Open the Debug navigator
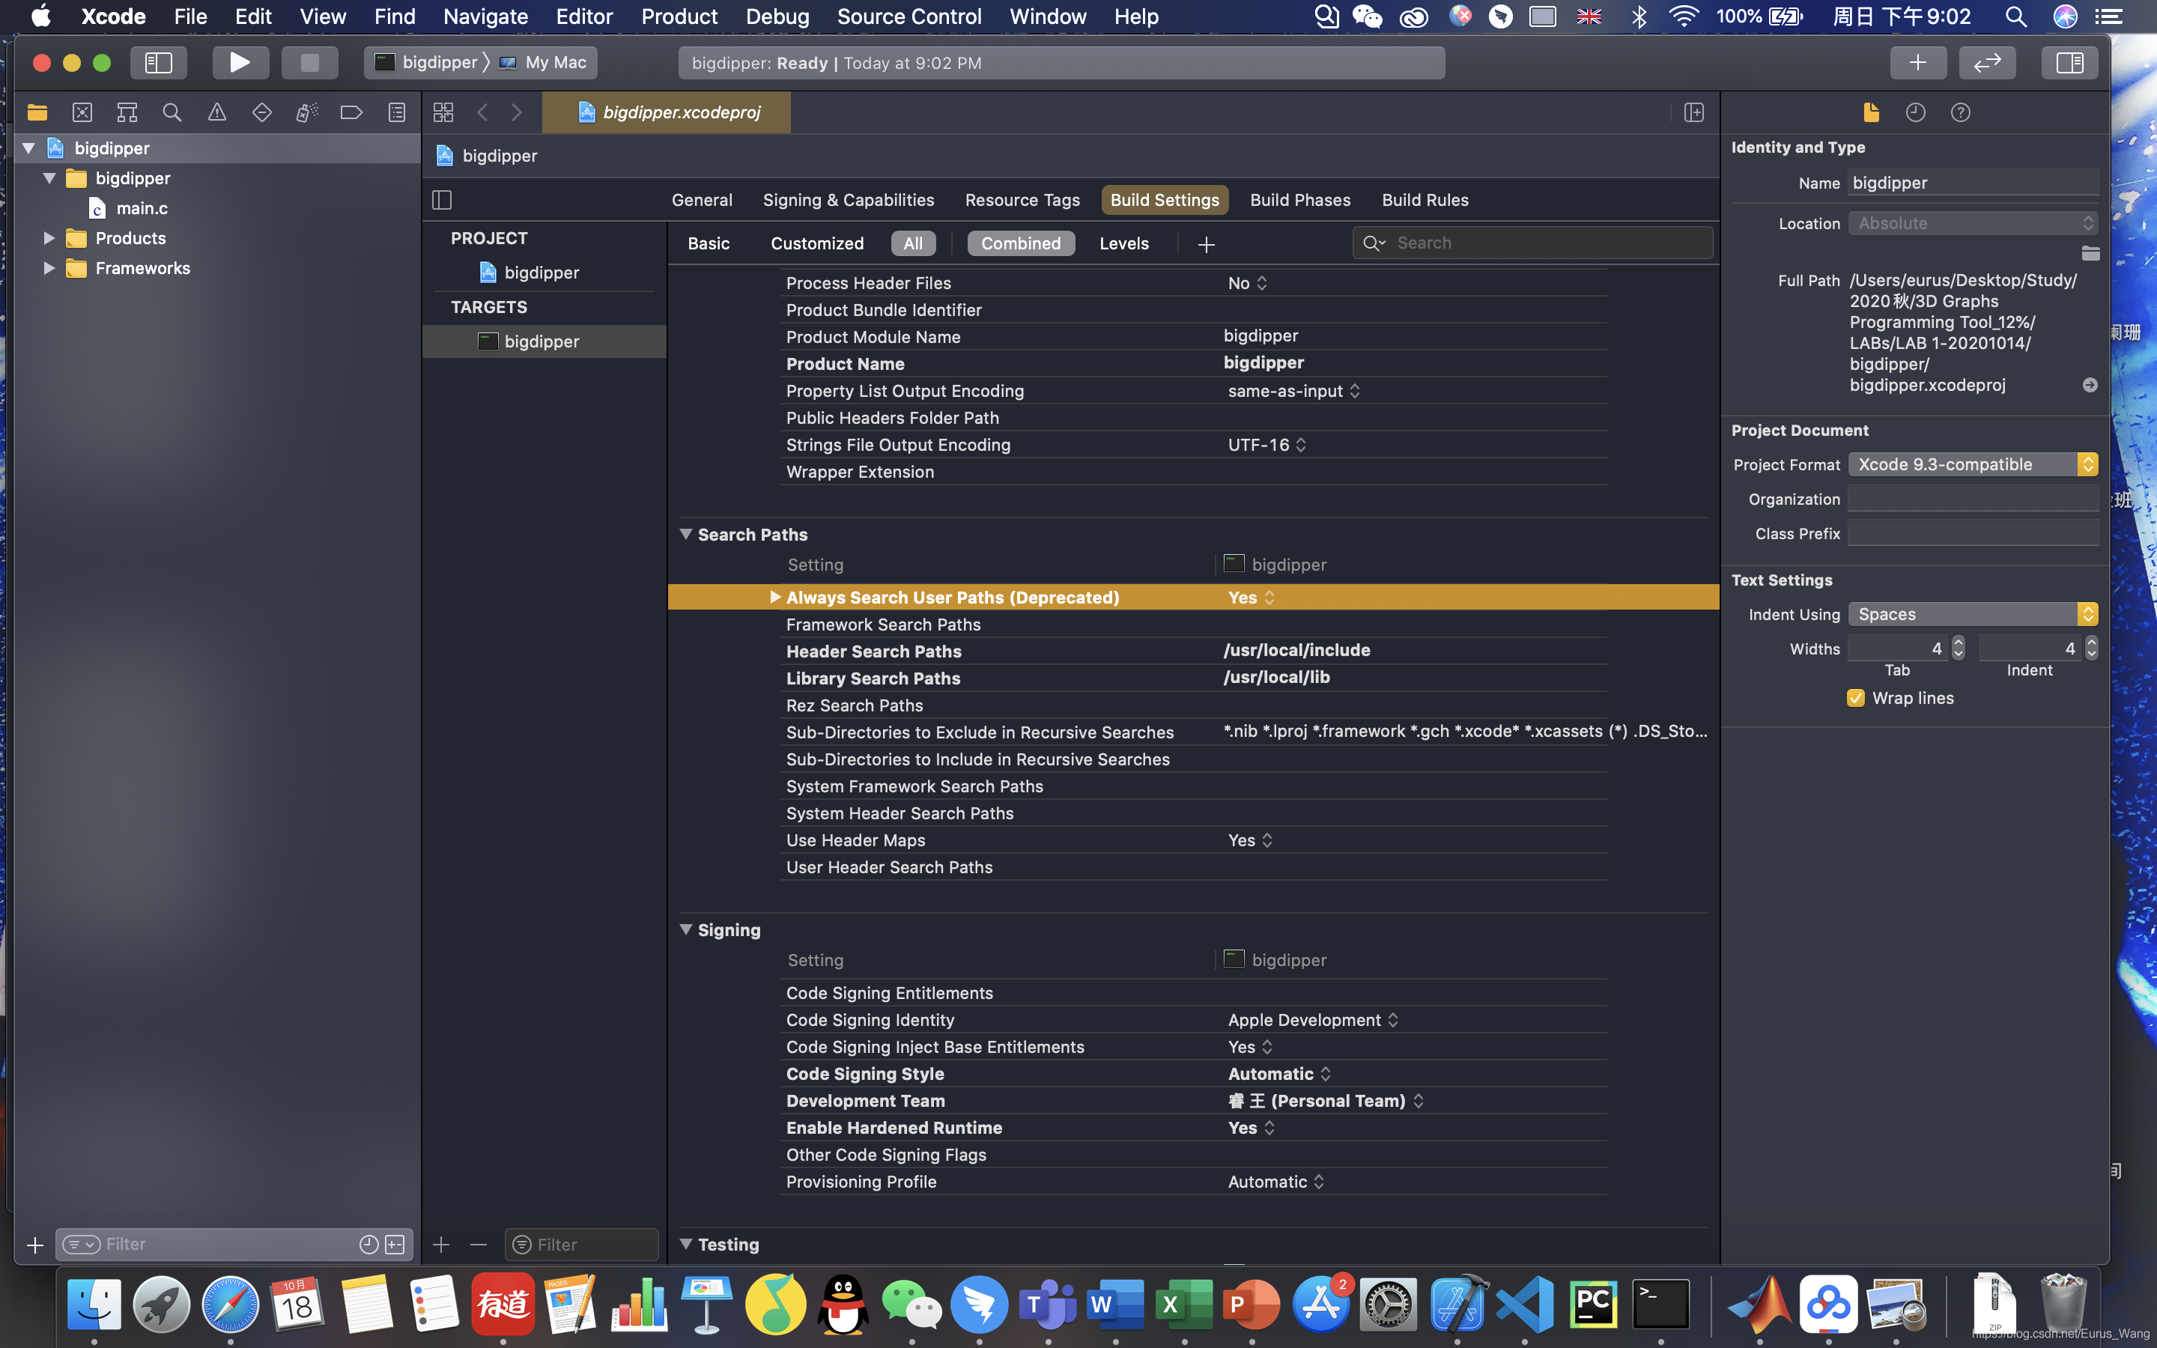Viewport: 2157px width, 1348px height. [x=306, y=112]
